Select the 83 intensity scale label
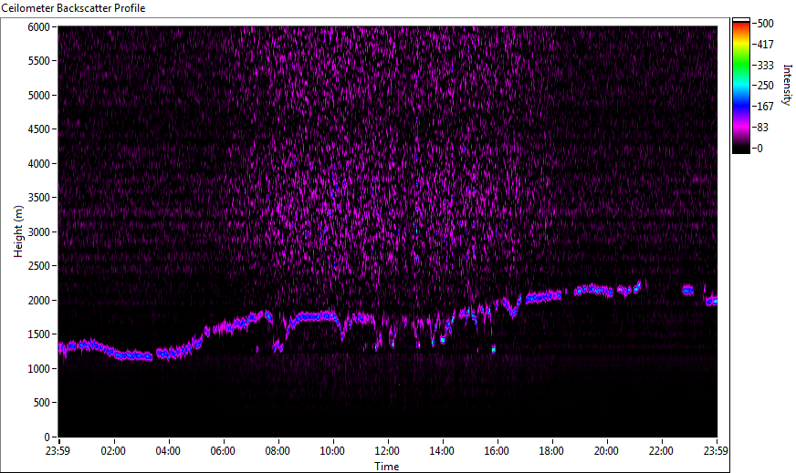The height and width of the screenshot is (473, 796). click(762, 128)
